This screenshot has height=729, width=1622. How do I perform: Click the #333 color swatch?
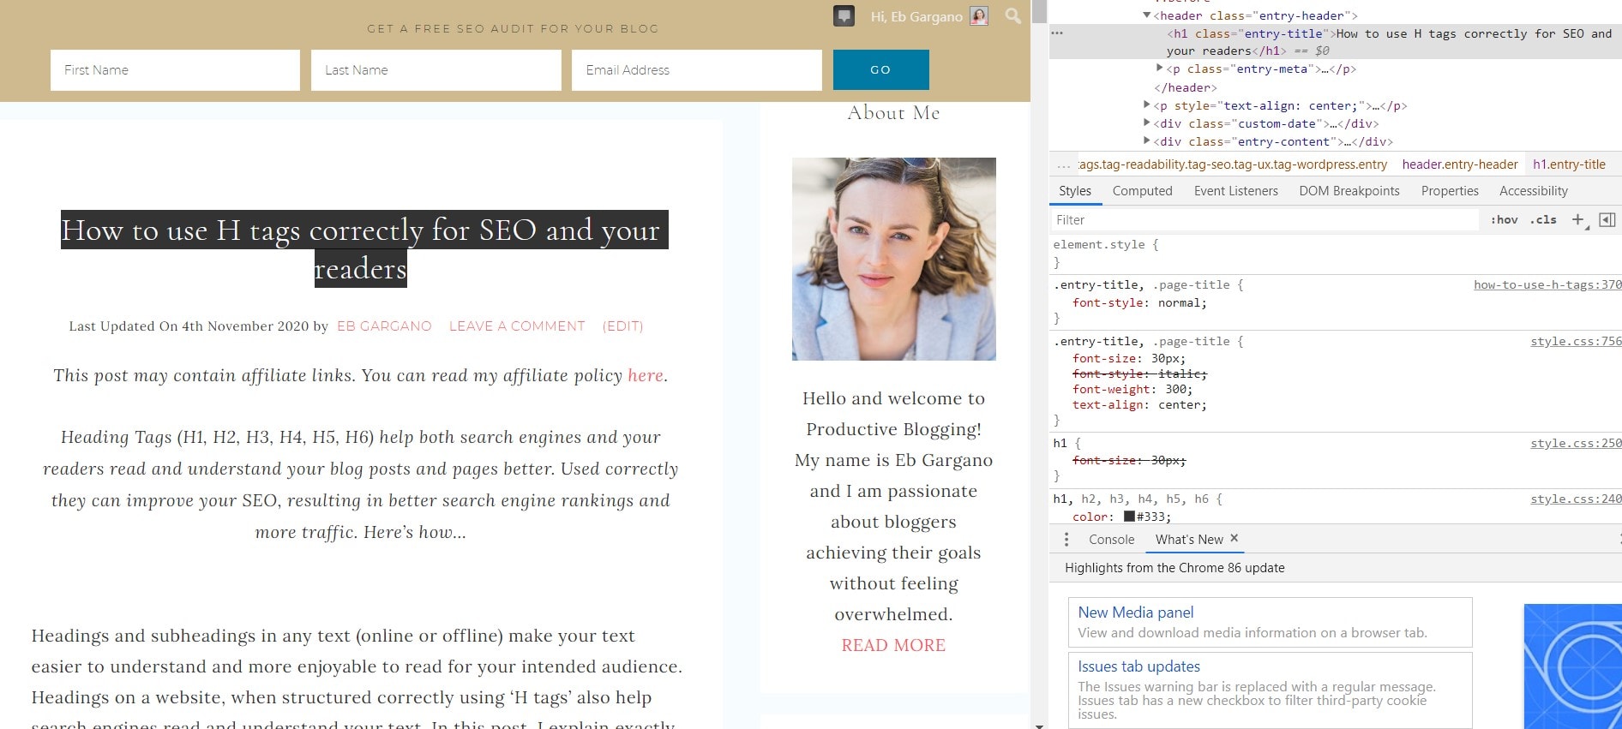[x=1129, y=517]
